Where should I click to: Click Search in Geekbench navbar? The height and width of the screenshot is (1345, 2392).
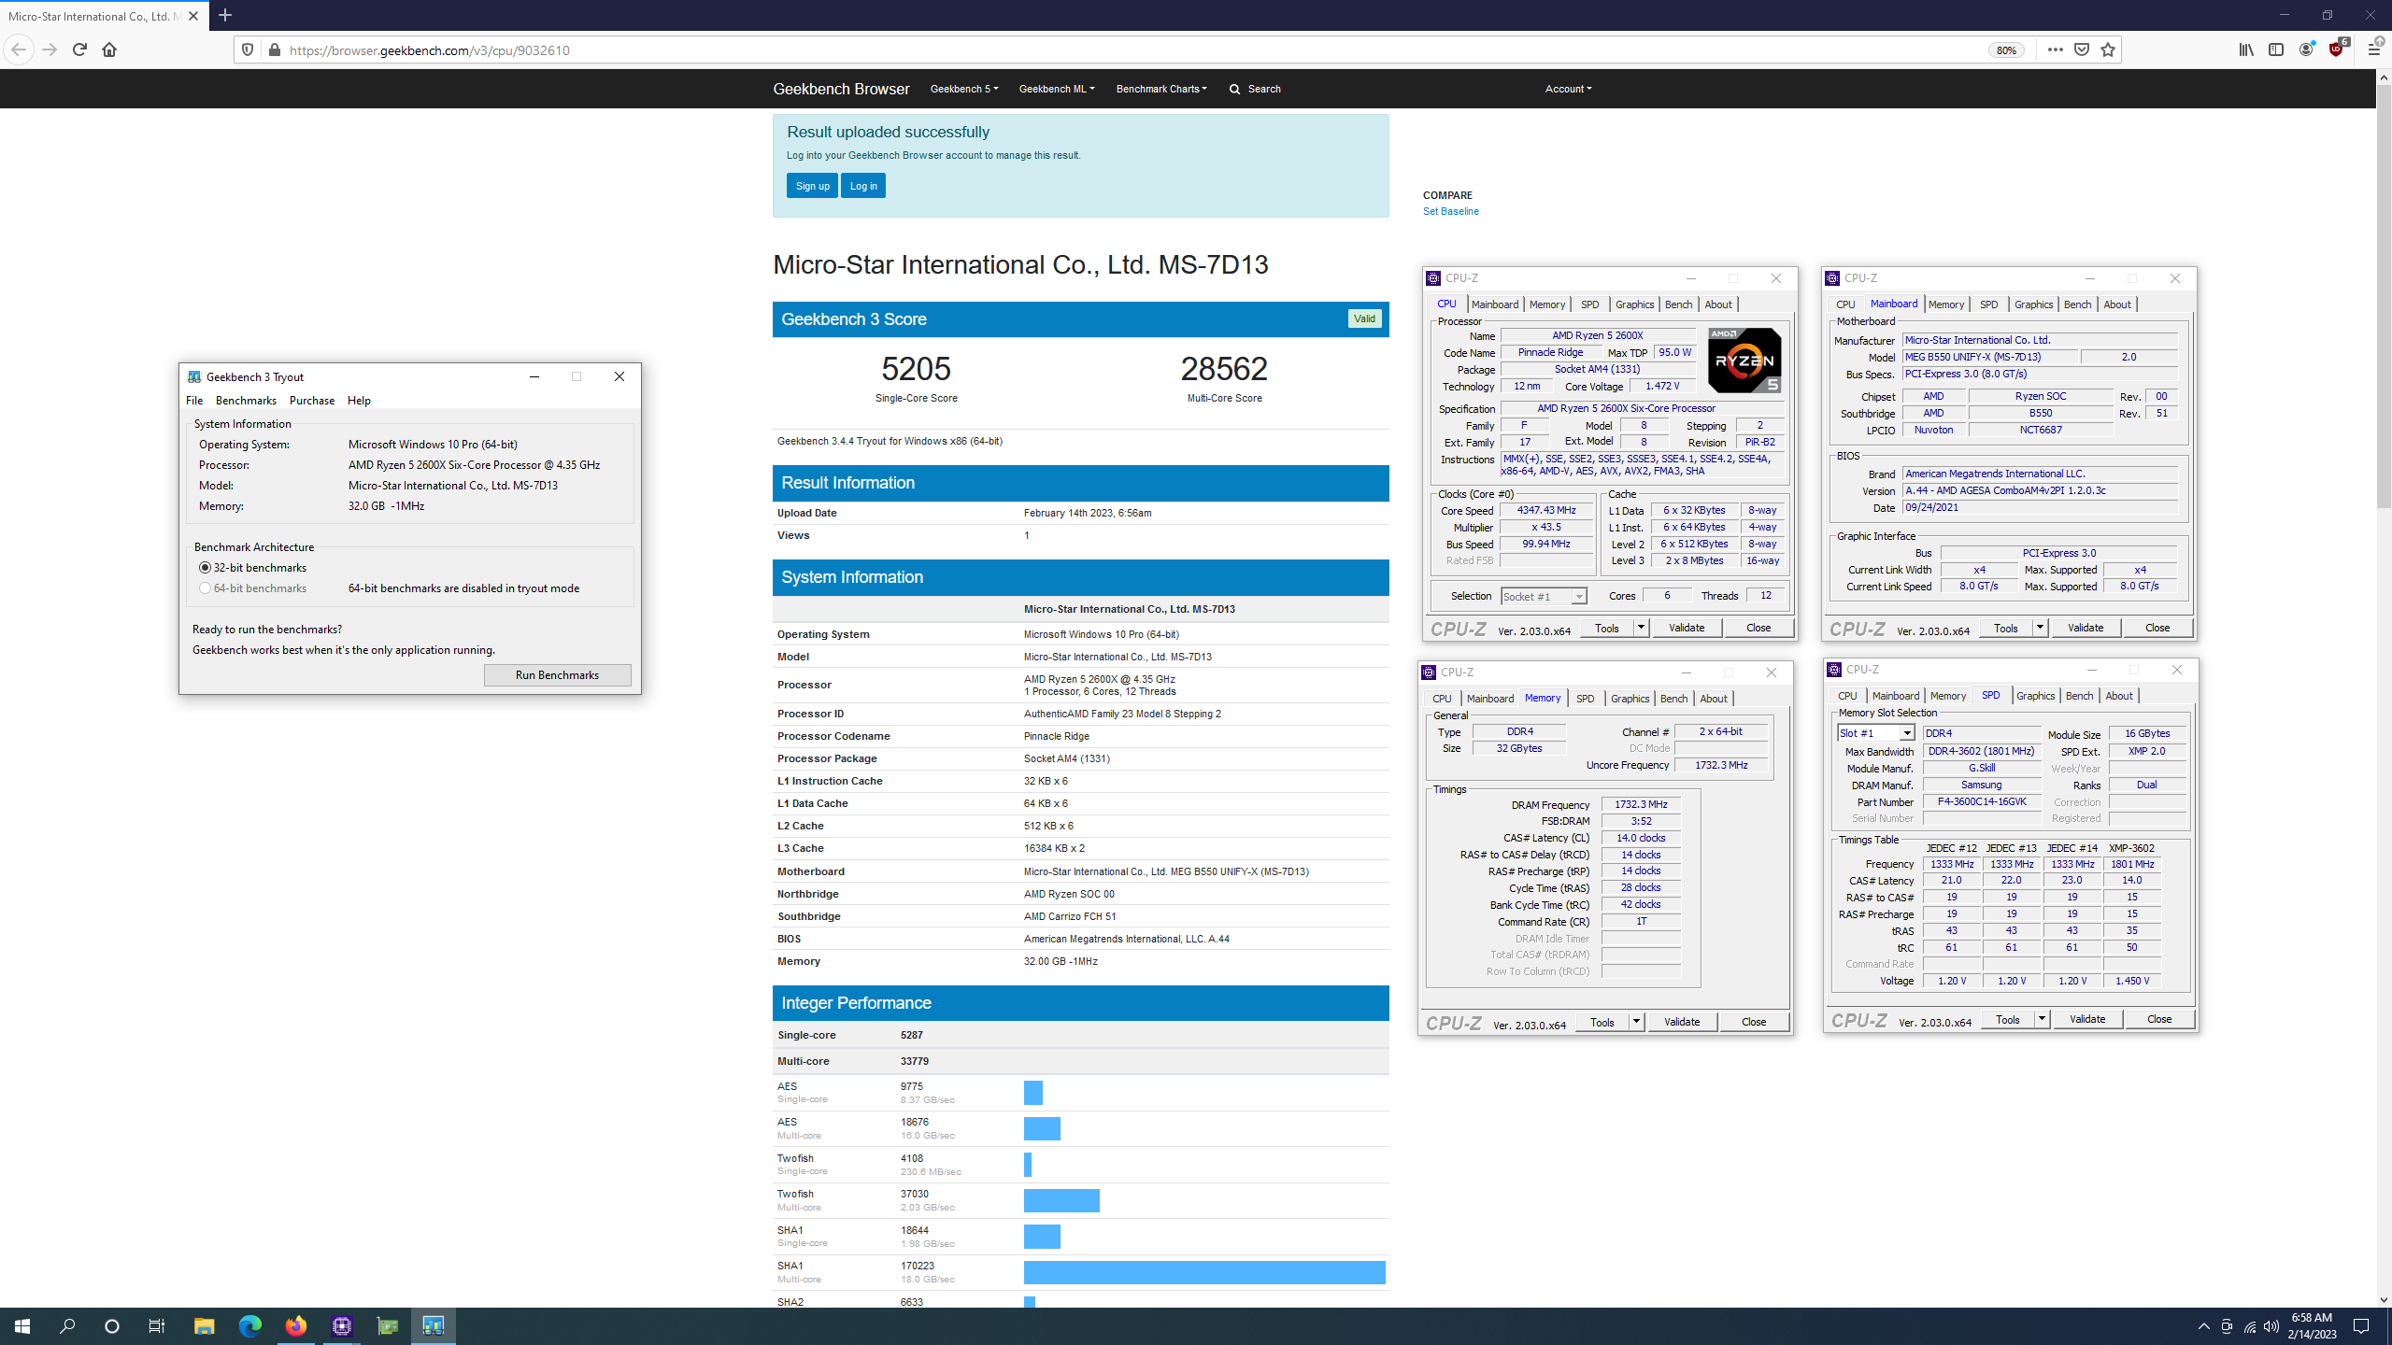pyautogui.click(x=1255, y=89)
